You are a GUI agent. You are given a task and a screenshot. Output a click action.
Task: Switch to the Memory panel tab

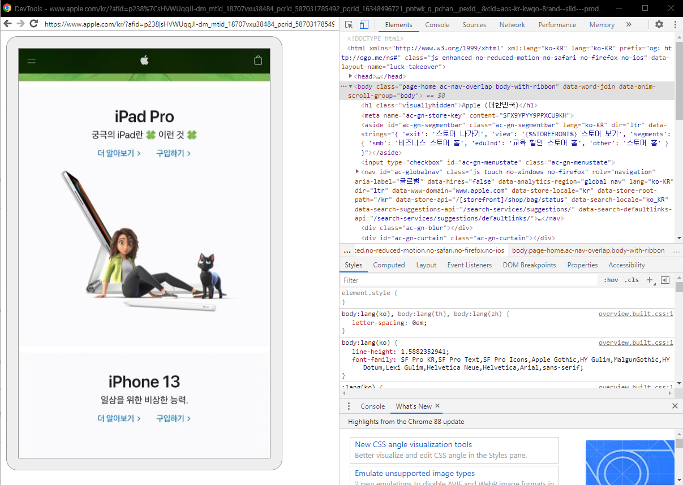602,25
